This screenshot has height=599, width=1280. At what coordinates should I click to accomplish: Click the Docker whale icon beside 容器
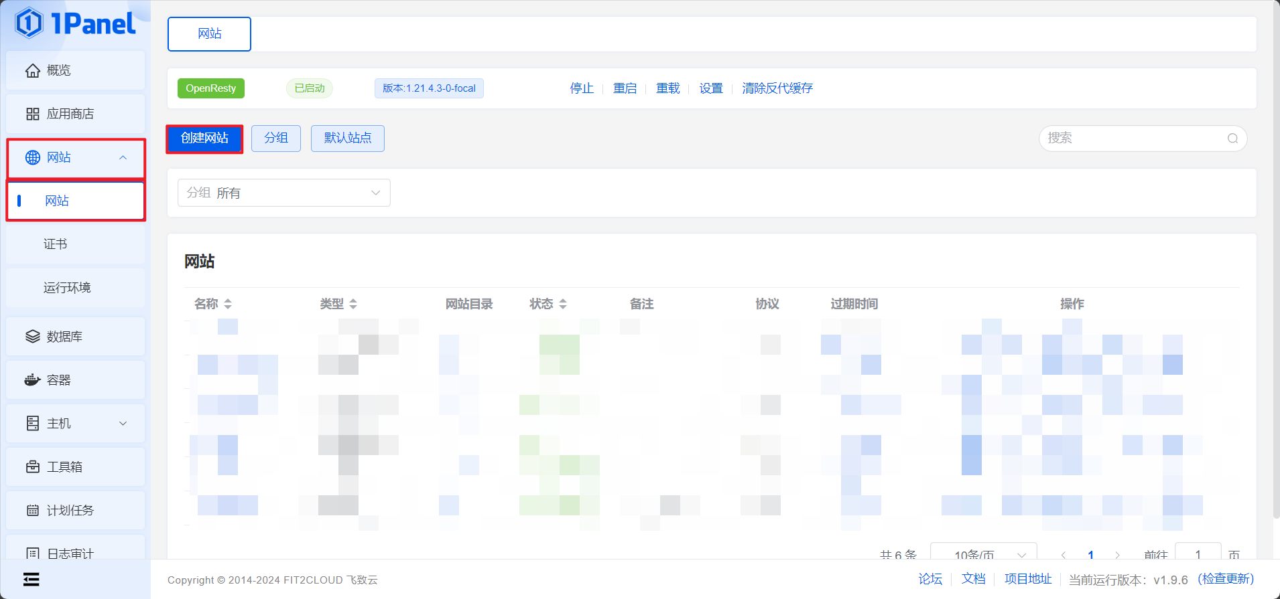pos(32,380)
